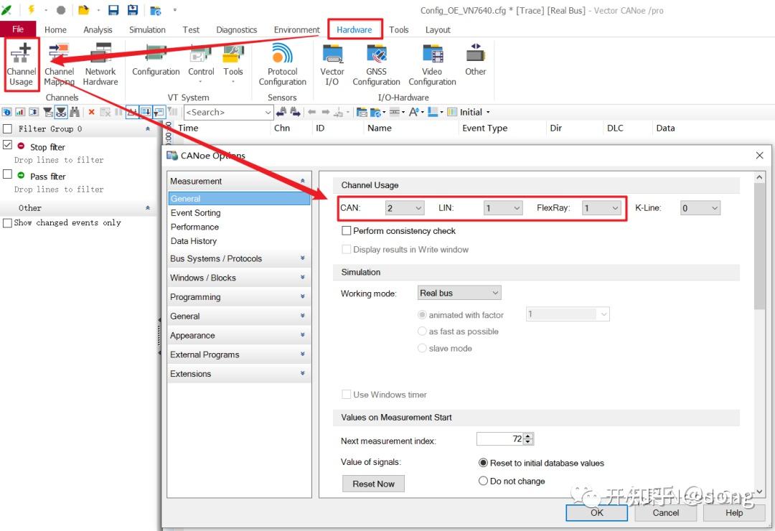
Task: Switch to the Environment ribbon tab
Action: [x=296, y=29]
